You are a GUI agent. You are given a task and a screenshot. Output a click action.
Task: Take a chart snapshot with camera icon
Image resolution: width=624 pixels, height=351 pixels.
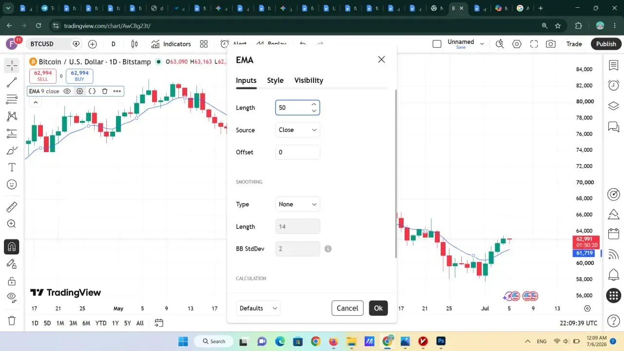[551, 44]
